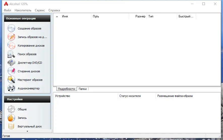Open the Файл menu
223x140 pixels.
(7, 10)
